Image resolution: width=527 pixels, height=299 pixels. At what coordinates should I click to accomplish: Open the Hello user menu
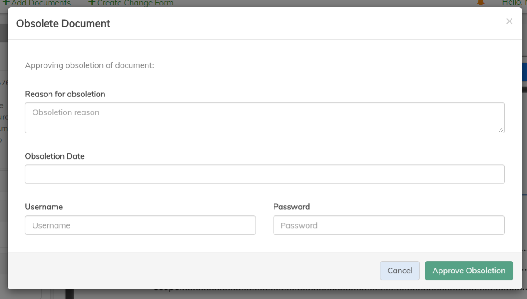pyautogui.click(x=514, y=3)
